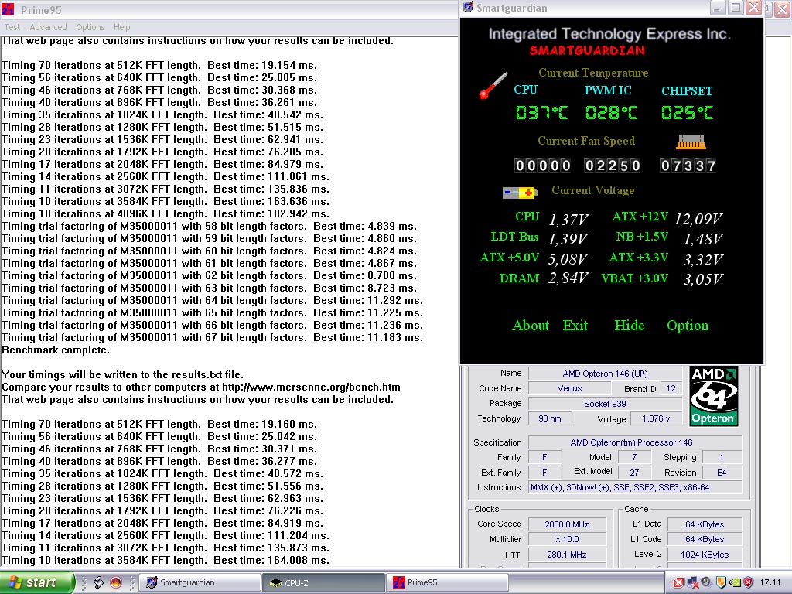Click the orange heatsink fan icon
The width and height of the screenshot is (792, 594).
coord(691,142)
